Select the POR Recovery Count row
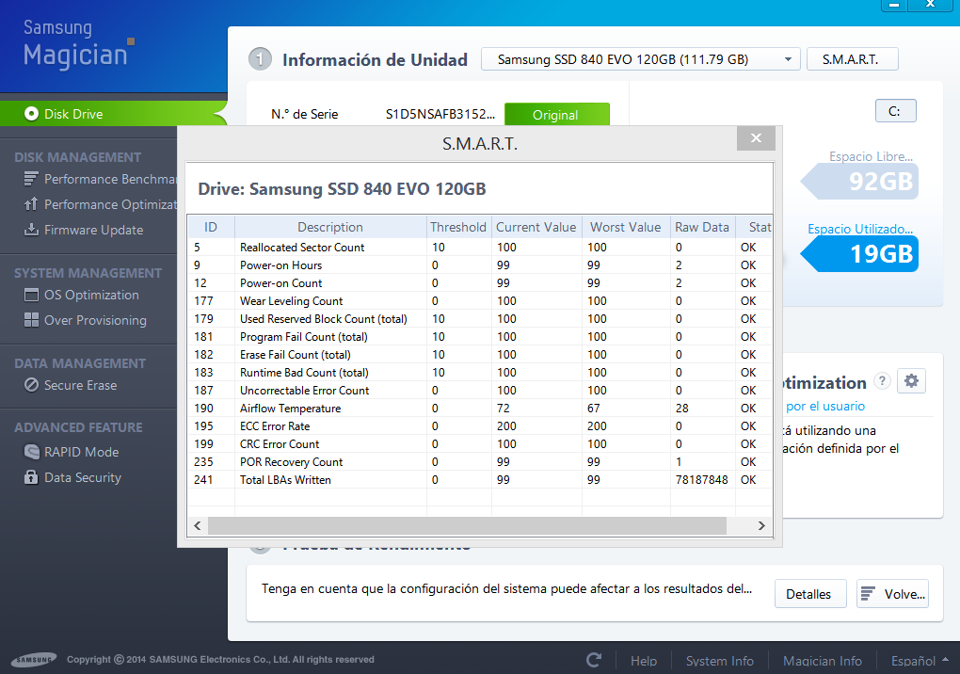 pyautogui.click(x=479, y=461)
